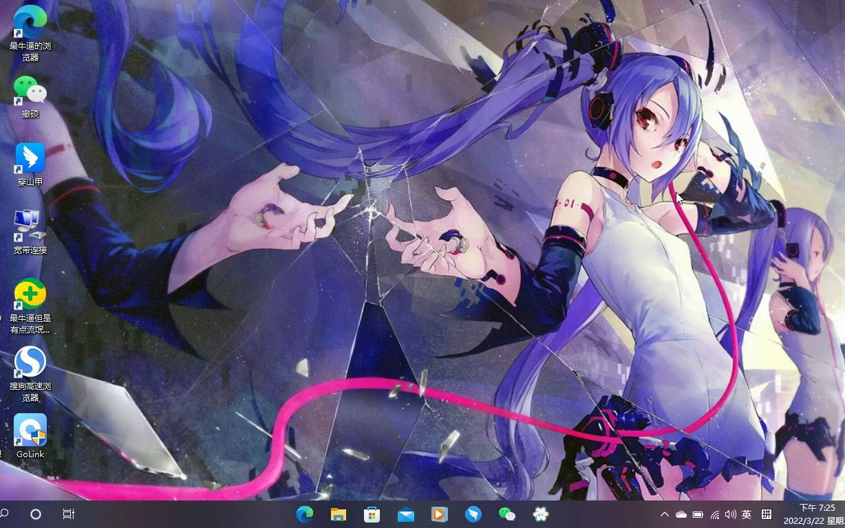Open DingTalk from the taskbar
This screenshot has width=845, height=528.
473,514
